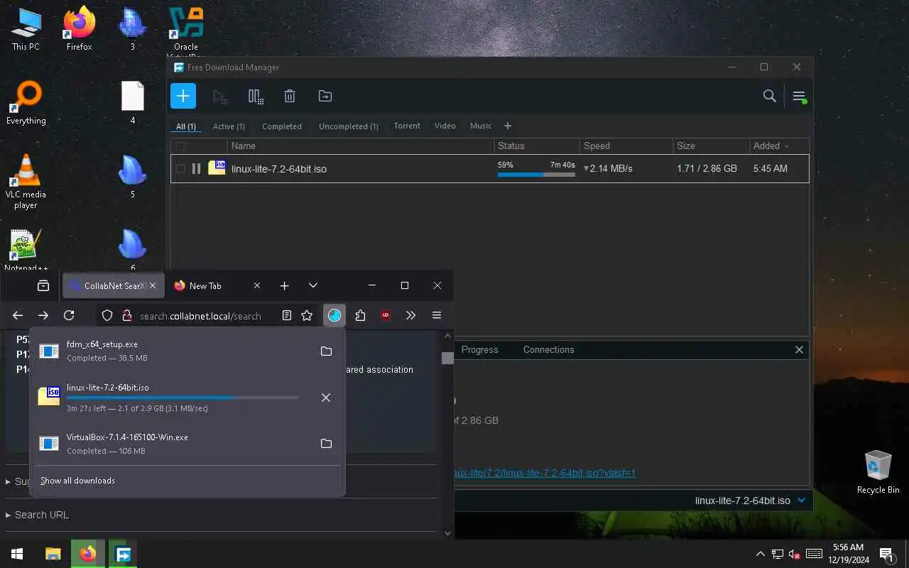Tick the checkbox for linux-lite-7.2-64bit.iso row
The image size is (909, 568).
coord(180,169)
